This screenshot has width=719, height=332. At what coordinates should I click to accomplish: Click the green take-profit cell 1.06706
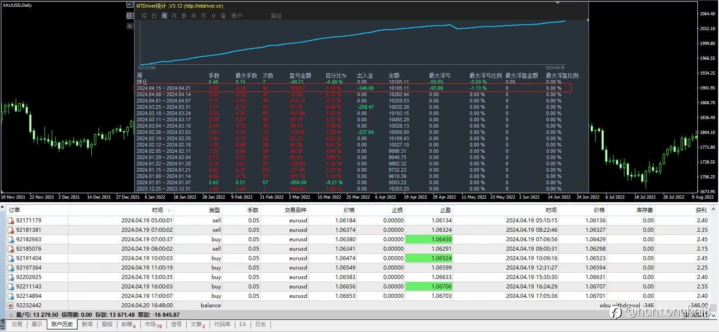[x=429, y=287]
